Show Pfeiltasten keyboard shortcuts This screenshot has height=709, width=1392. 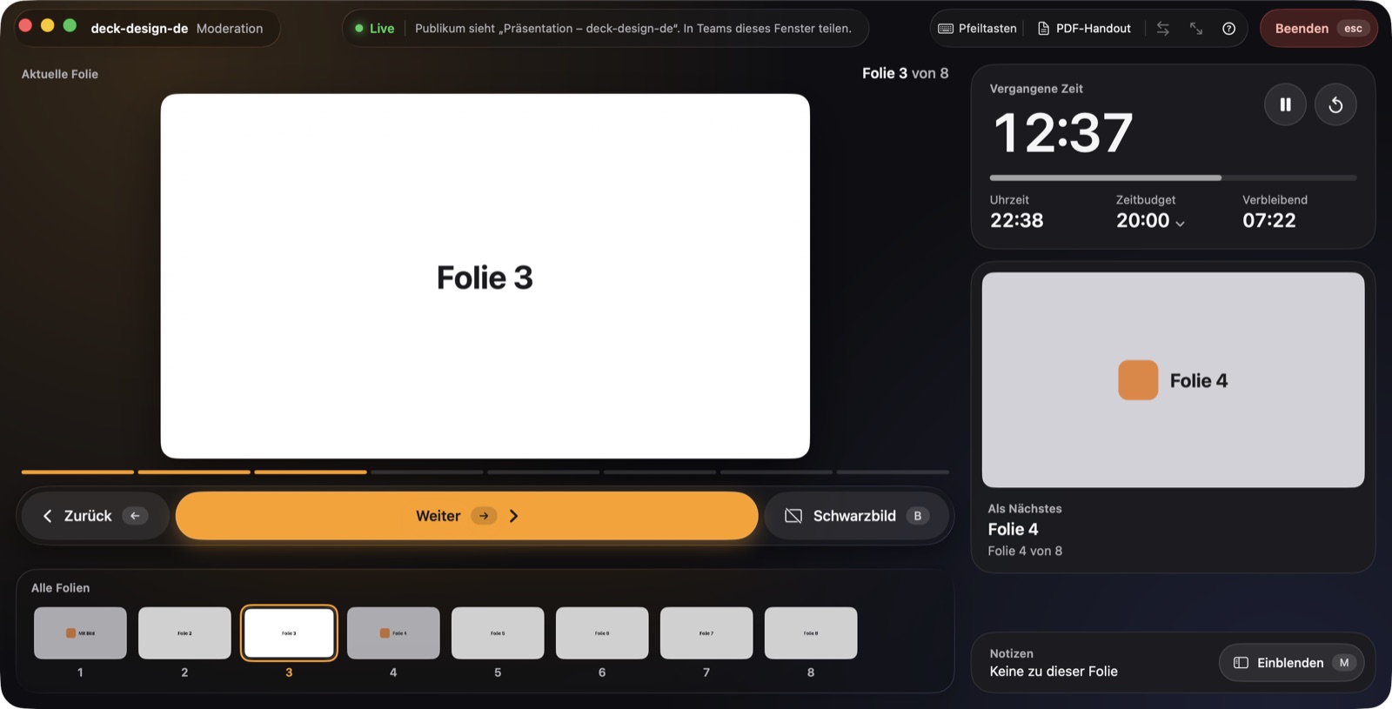tap(977, 29)
